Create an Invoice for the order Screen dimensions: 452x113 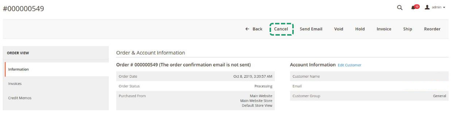pyautogui.click(x=384, y=29)
